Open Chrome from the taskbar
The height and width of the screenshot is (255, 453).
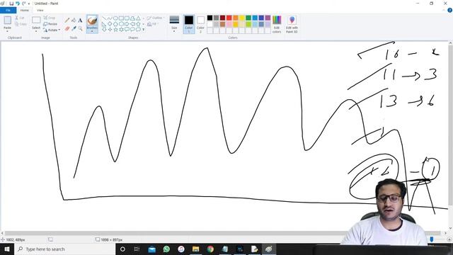[210, 249]
